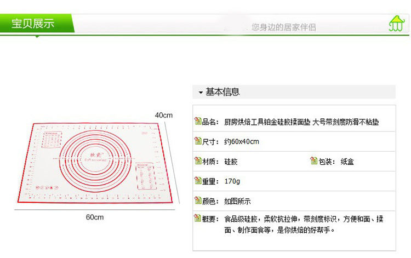
Task: Select the 宝贝展示 green tab
Action: point(34,24)
